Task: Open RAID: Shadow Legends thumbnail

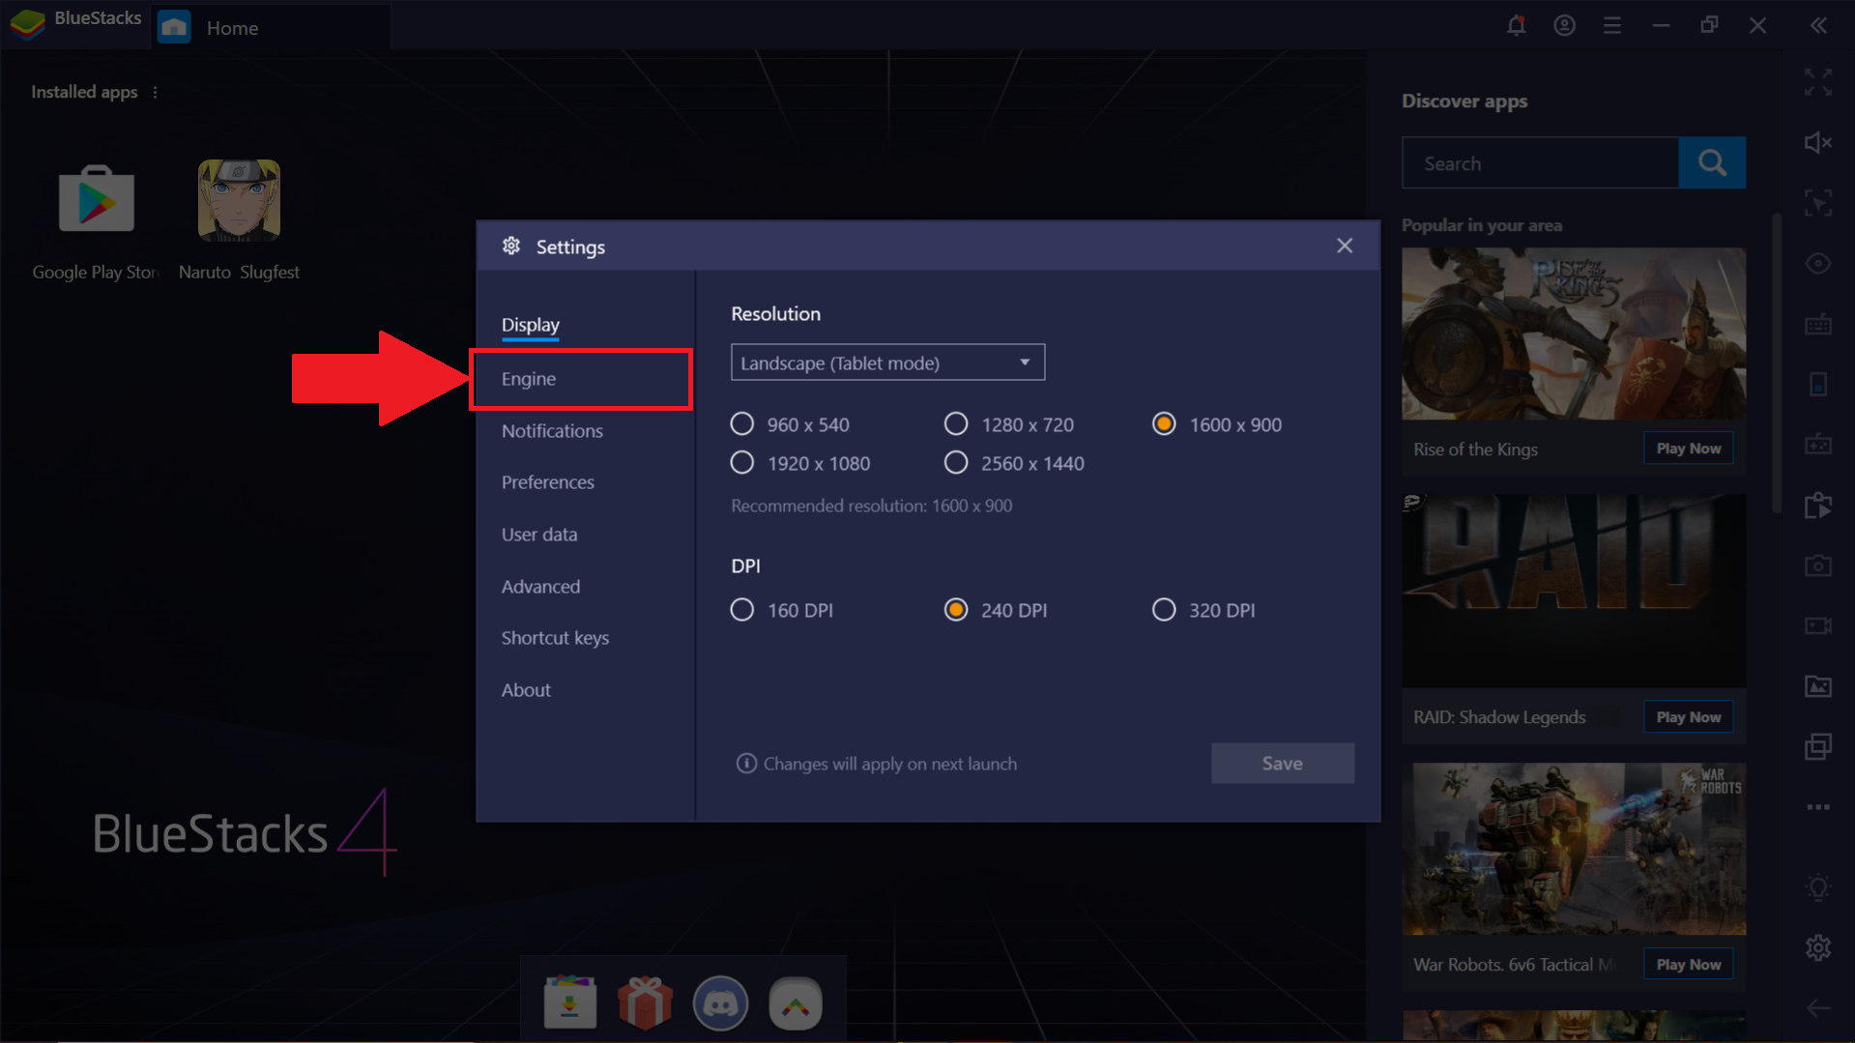Action: click(x=1574, y=591)
